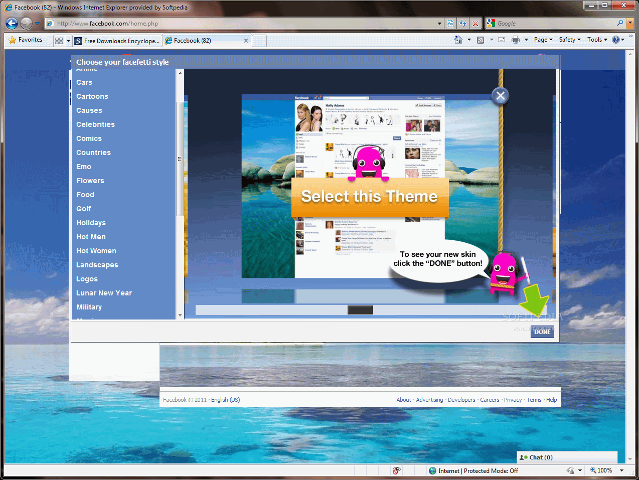The height and width of the screenshot is (480, 639).
Task: Select the Flowers category
Action: point(90,181)
